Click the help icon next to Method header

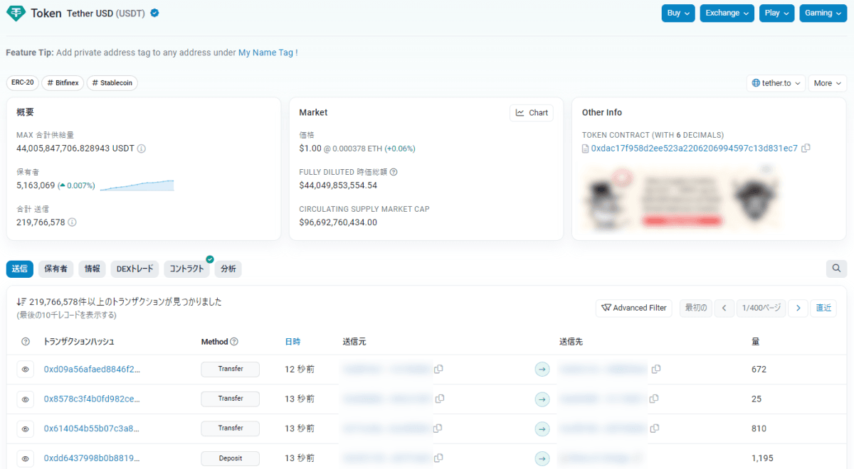click(x=234, y=342)
